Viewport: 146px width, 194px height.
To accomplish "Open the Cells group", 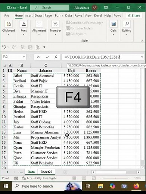I will pos(114,28).
